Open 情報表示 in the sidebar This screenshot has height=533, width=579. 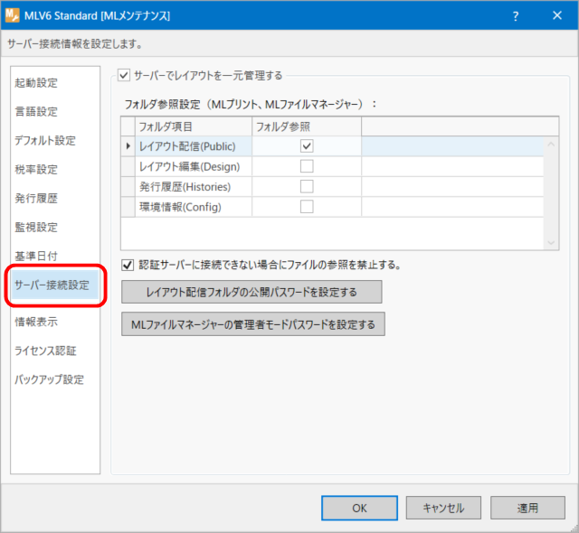36,322
